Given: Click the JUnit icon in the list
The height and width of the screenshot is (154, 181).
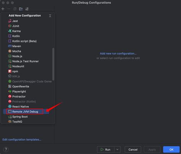Looking at the screenshot, I should (10, 26).
